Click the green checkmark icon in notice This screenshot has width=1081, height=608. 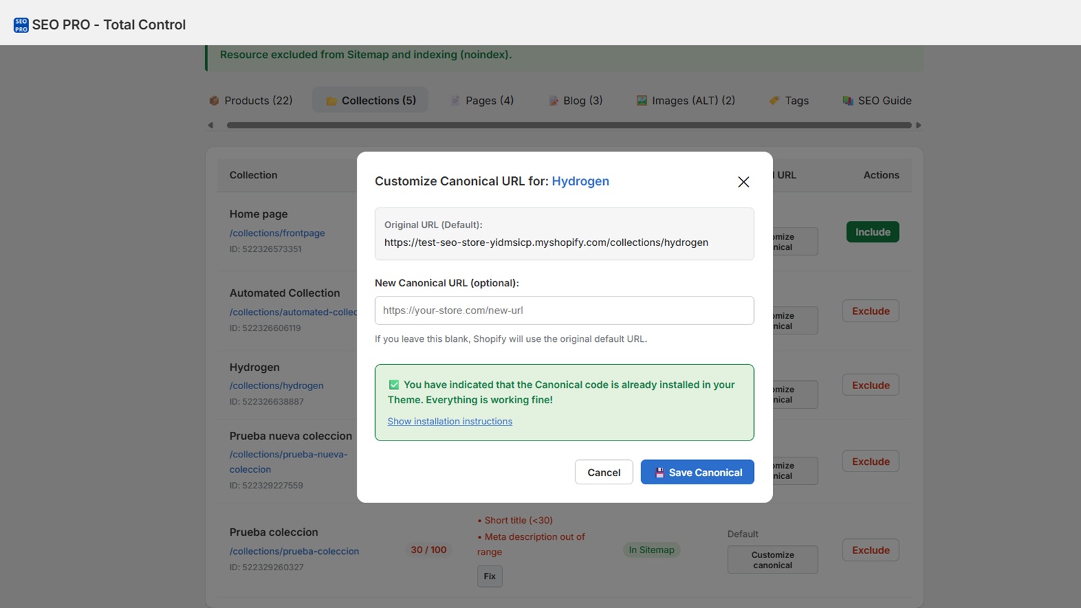(394, 385)
